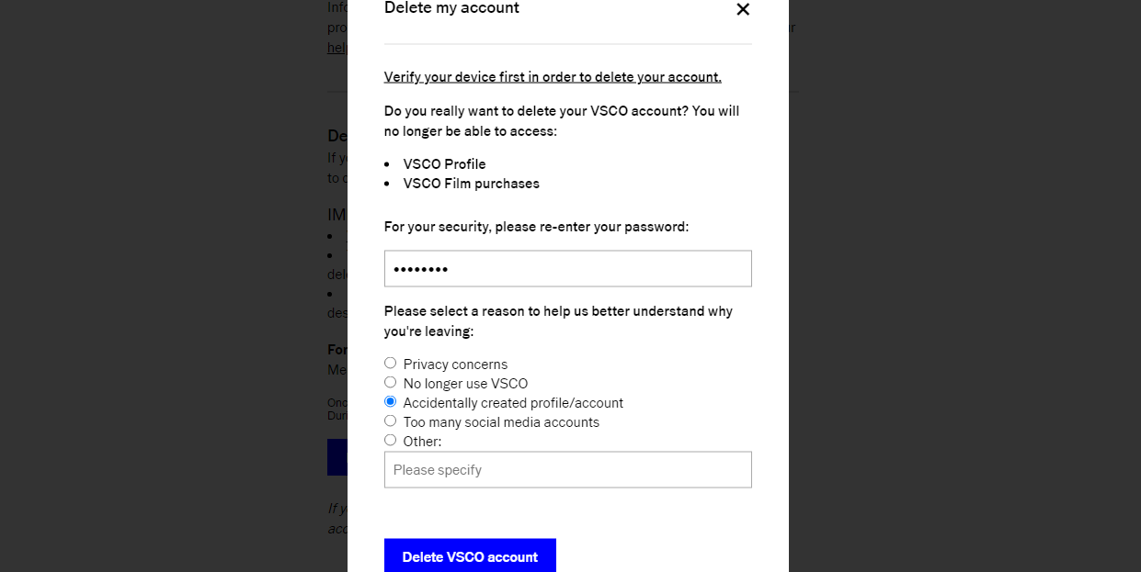The height and width of the screenshot is (572, 1141).
Task: Click the partially visible help link
Action: point(337,48)
